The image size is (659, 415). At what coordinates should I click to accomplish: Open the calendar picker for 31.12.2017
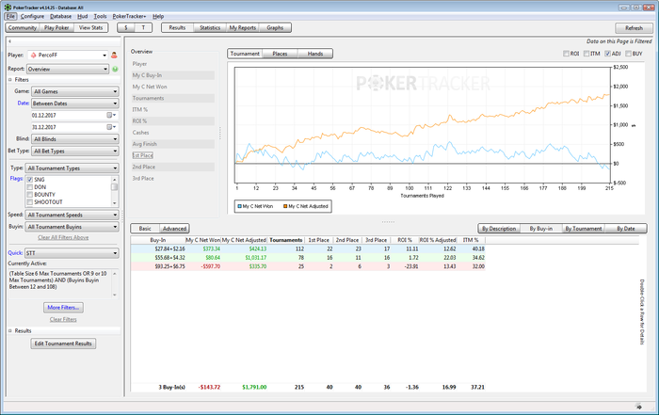(x=110, y=127)
